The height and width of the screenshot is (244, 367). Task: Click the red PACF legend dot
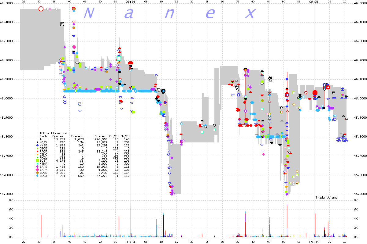37,151
